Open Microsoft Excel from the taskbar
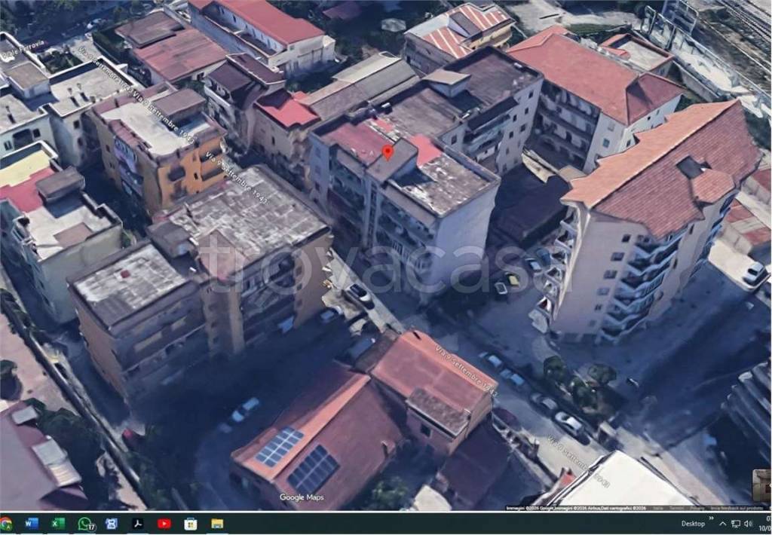The image size is (772, 535). [58, 524]
